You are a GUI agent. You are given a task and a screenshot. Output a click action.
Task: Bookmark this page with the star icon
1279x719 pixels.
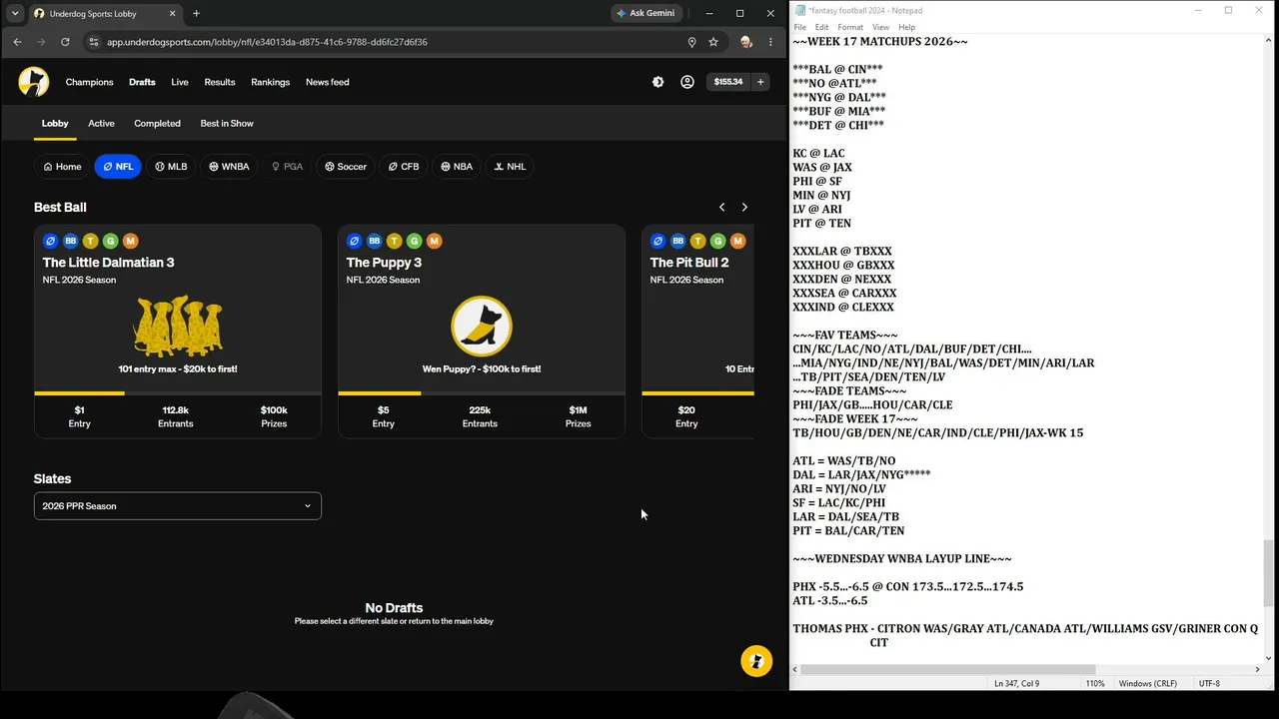(713, 42)
